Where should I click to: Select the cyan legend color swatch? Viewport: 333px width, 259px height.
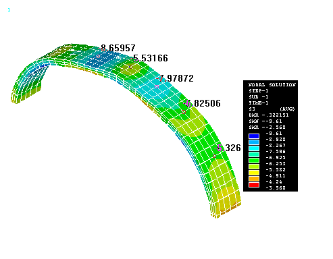point(254,148)
